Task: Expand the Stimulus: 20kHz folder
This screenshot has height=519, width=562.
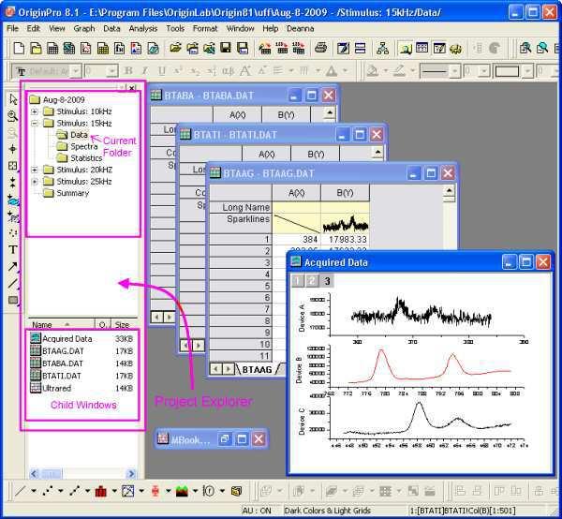Action: coord(35,170)
